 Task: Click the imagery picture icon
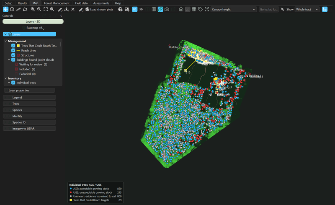pos(127,9)
